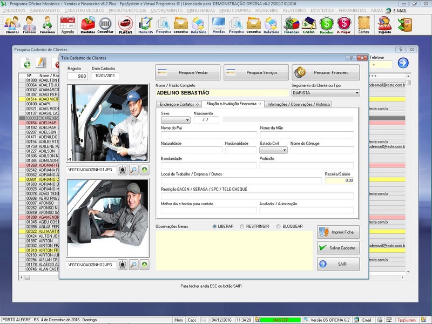Viewport: 432px width, 324px height.
Task: Select the RESTRINGIR radio option
Action: 242,226
